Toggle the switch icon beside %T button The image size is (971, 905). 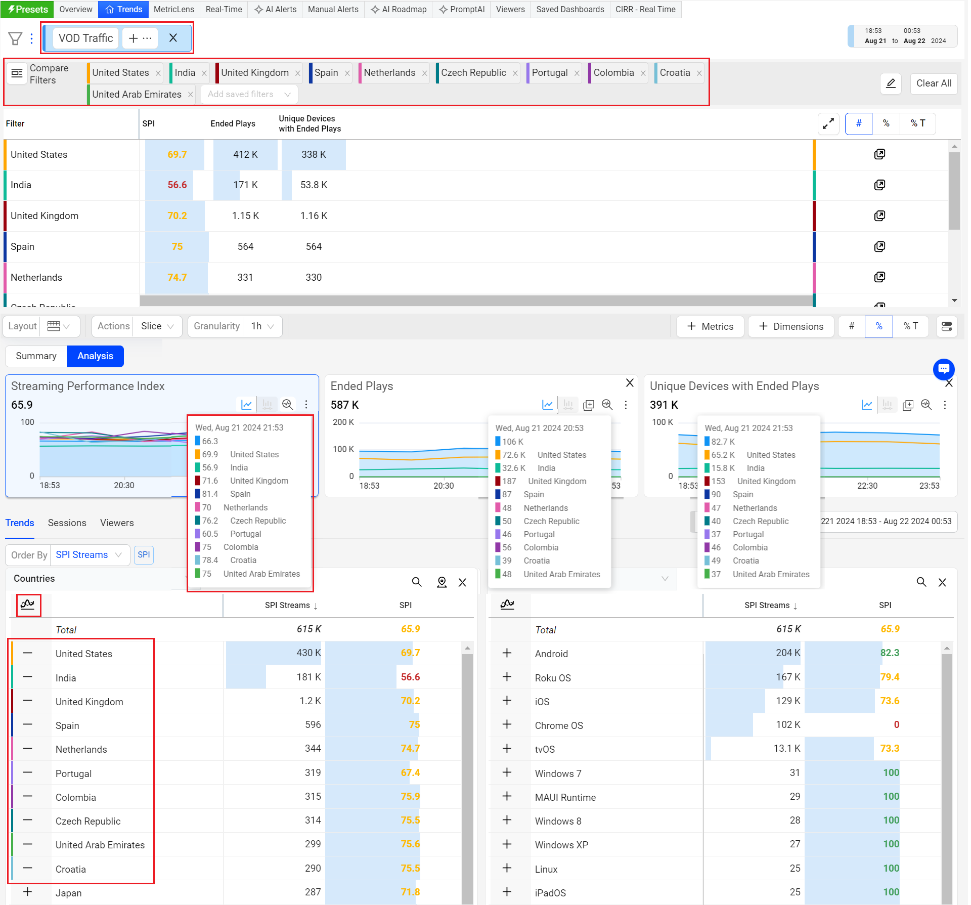click(x=947, y=326)
